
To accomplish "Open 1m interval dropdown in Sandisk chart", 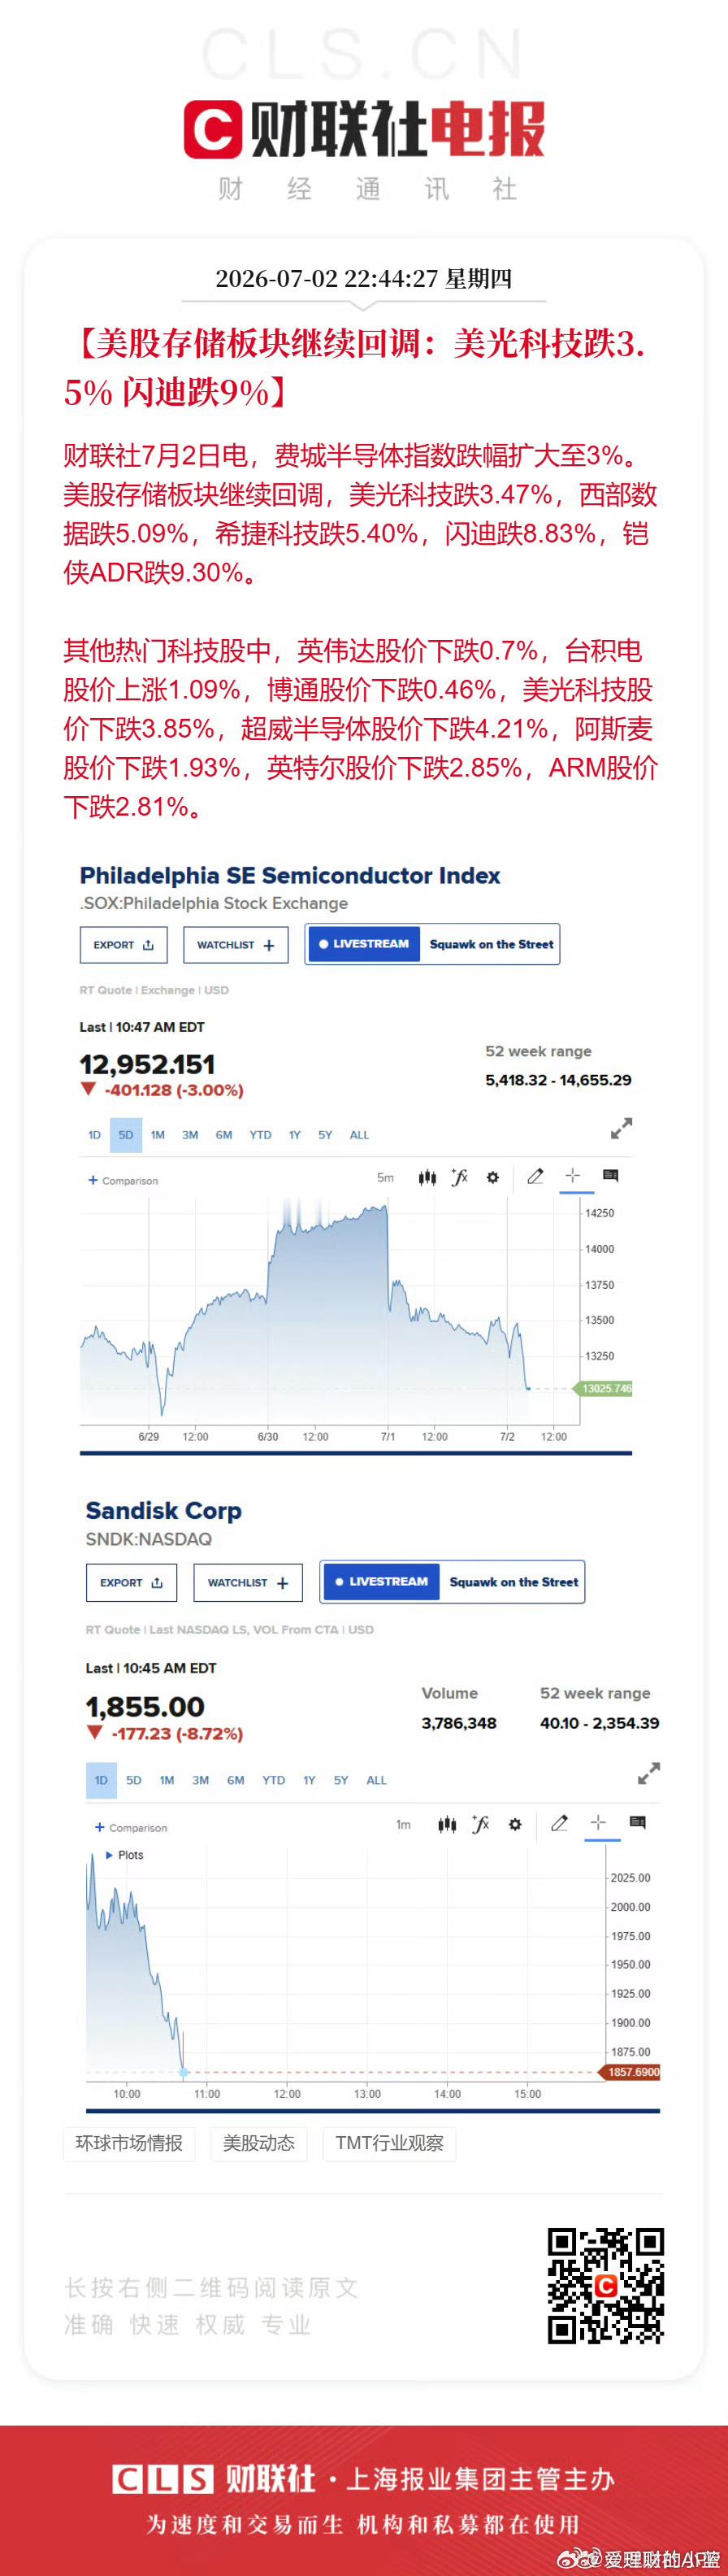I will pos(404,1825).
